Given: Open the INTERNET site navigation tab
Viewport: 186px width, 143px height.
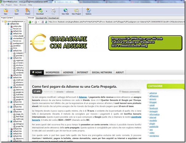Looking at the screenshot, I should (x=82, y=72).
